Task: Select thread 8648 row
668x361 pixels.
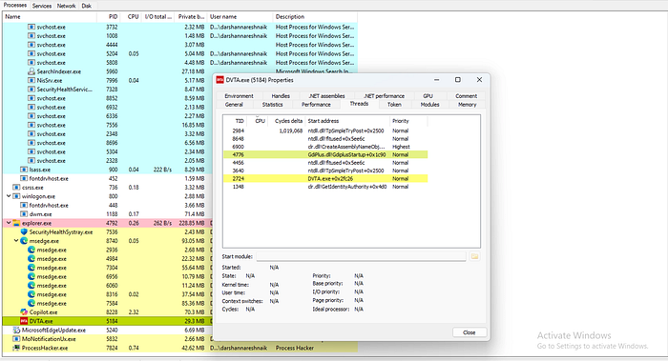Action: (325, 139)
